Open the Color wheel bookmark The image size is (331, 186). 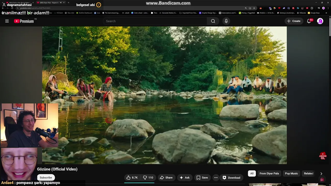(140, 13)
